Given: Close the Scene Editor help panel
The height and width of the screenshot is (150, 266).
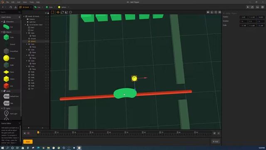Looking at the screenshot, I should pos(19,123).
